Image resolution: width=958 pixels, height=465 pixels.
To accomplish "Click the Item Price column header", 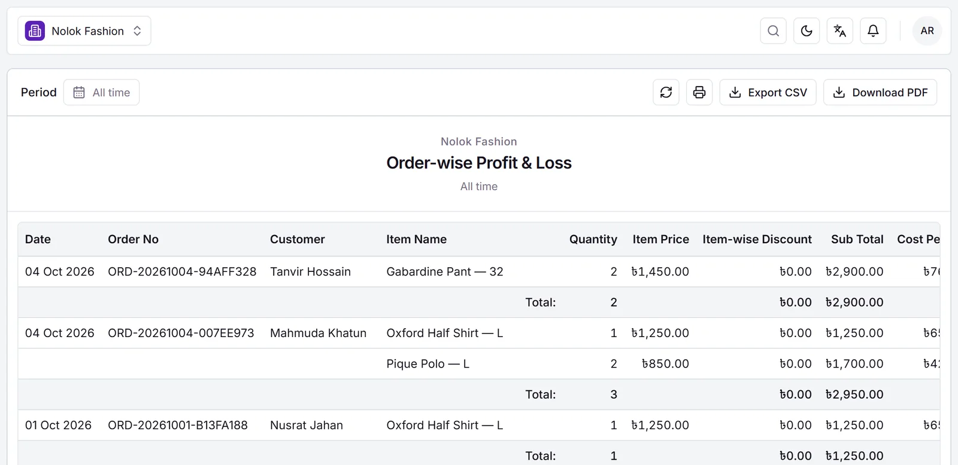I will tap(660, 240).
